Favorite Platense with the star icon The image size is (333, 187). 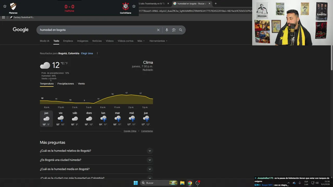[x=5, y=6]
